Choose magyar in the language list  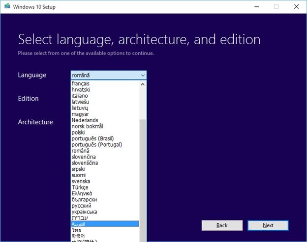[105, 114]
